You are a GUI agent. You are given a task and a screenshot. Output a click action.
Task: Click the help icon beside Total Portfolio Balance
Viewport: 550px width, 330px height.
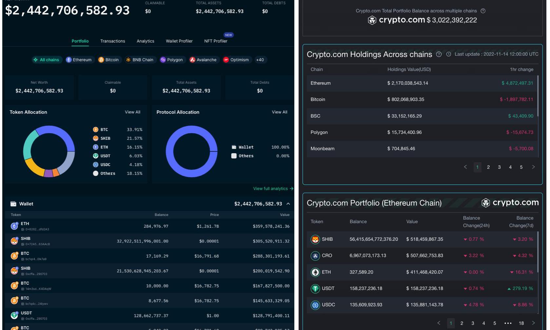[x=483, y=11]
